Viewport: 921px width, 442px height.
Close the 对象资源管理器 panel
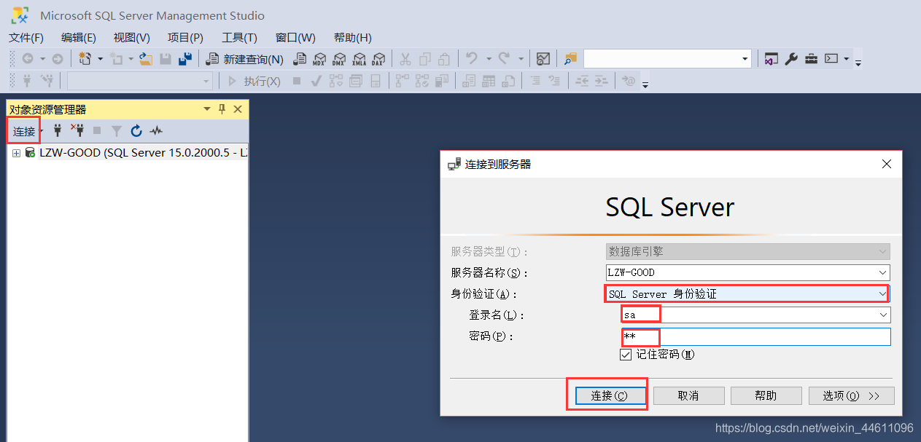(238, 109)
